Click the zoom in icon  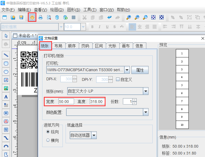[x=128, y=17]
